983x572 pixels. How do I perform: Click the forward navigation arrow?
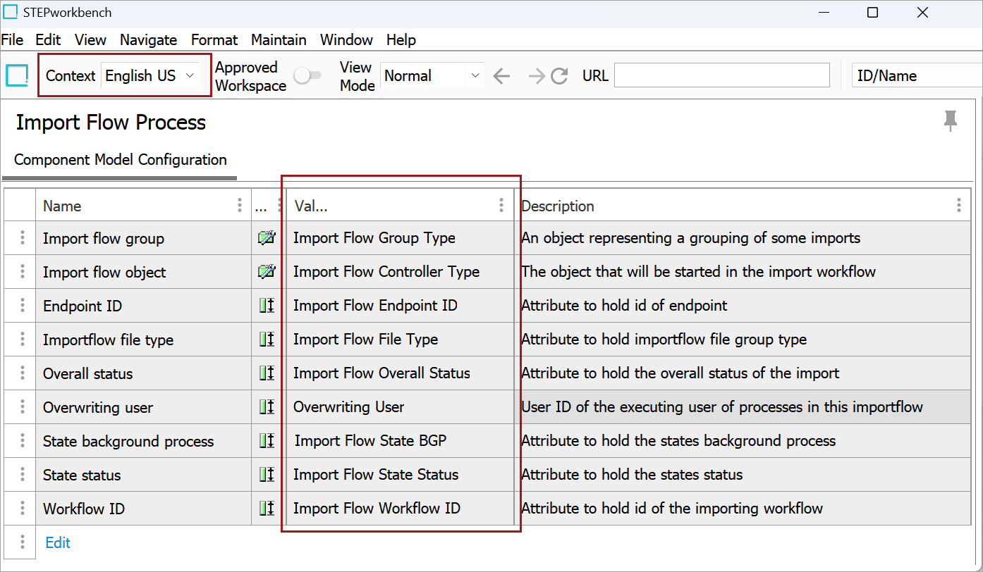(x=537, y=76)
